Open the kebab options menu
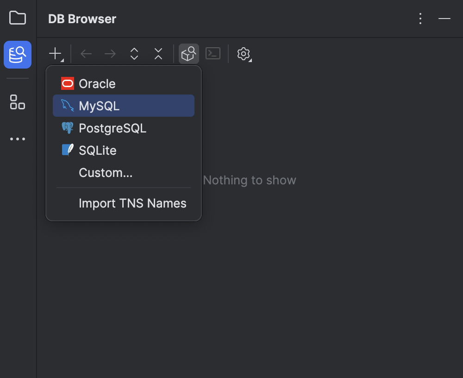This screenshot has width=463, height=378. [420, 19]
